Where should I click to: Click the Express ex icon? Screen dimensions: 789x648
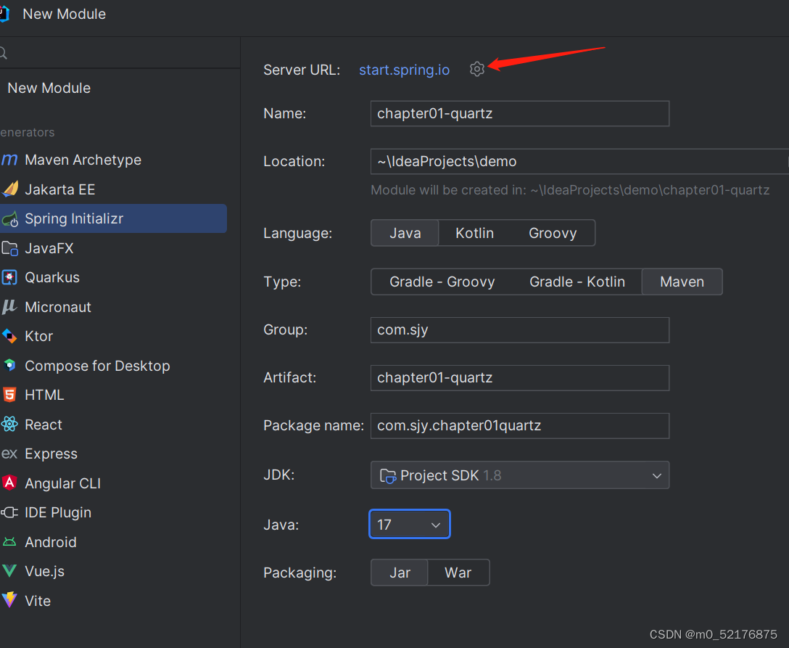(x=9, y=454)
